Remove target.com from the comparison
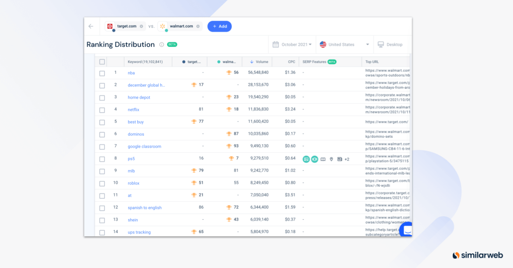The height and width of the screenshot is (268, 513). tap(142, 26)
